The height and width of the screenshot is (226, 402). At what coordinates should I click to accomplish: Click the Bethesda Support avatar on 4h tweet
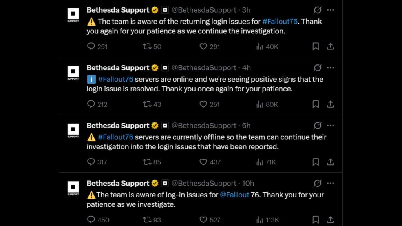[73, 72]
